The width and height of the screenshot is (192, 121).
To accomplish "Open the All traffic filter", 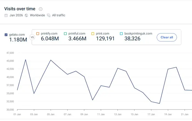I will (x=59, y=15).
